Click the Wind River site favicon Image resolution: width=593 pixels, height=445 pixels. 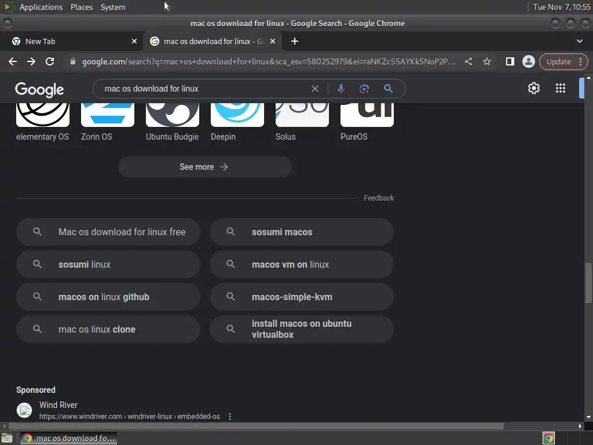pyautogui.click(x=24, y=410)
